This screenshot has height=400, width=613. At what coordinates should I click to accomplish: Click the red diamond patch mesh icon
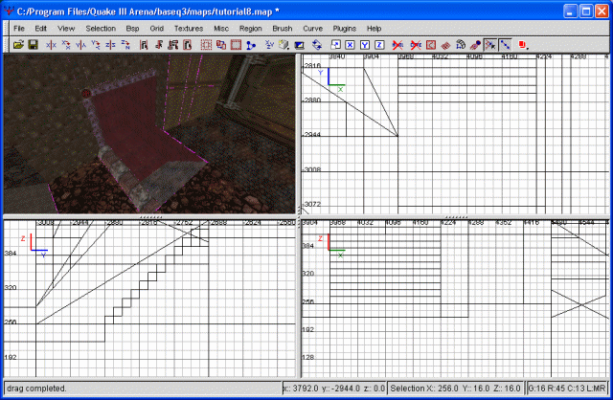coord(445,45)
